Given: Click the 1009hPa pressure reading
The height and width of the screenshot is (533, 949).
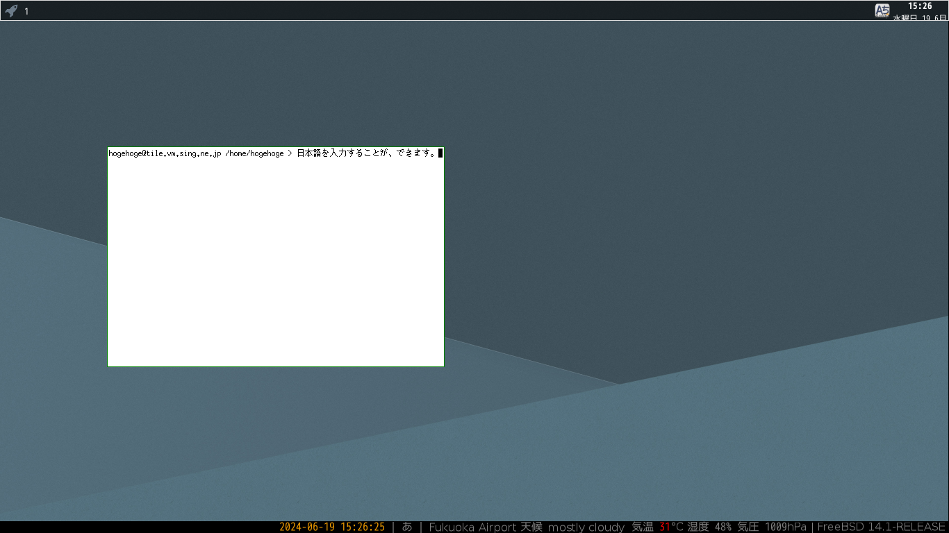Looking at the screenshot, I should (786, 527).
